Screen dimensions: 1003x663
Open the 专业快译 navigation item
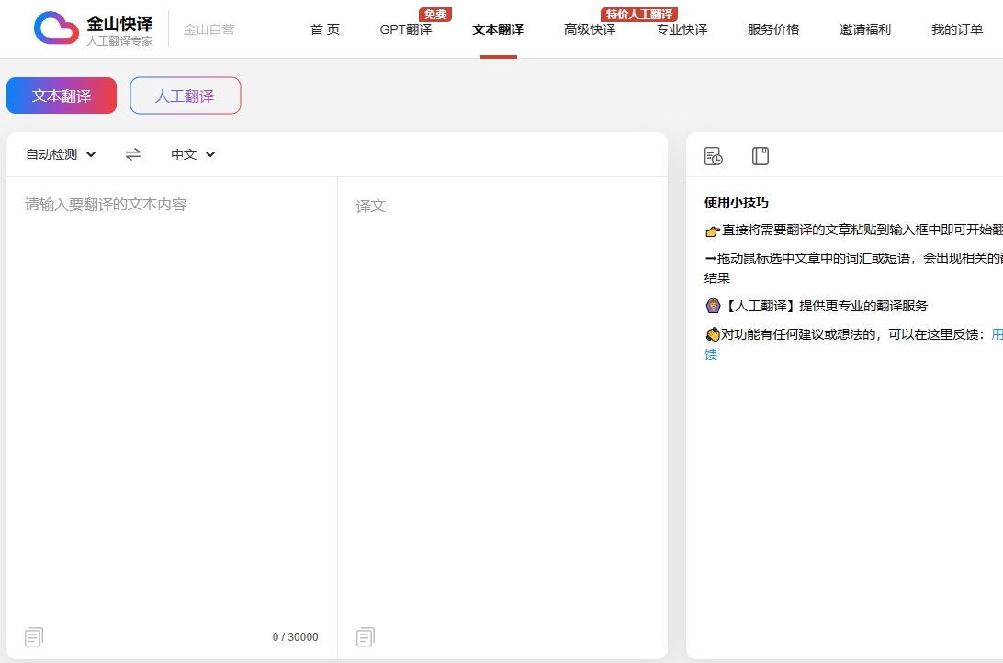point(682,29)
